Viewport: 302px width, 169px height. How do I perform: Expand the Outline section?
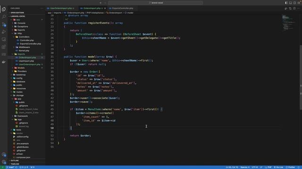[15, 161]
